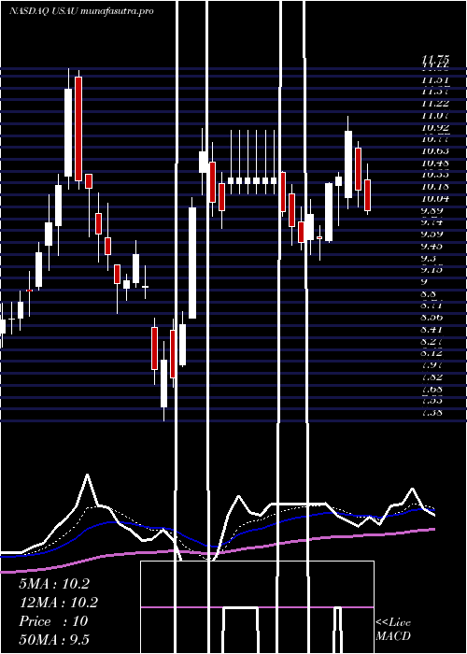Click the 11.22 price axis label
Image resolution: width=467 pixels, height=654 pixels.
[435, 103]
